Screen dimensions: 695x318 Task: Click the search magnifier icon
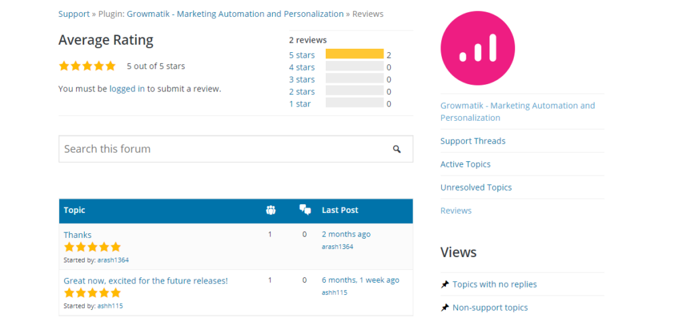point(396,149)
